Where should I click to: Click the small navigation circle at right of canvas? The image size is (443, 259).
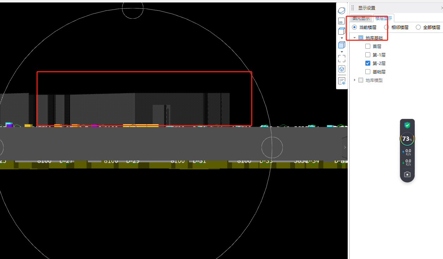click(272, 147)
